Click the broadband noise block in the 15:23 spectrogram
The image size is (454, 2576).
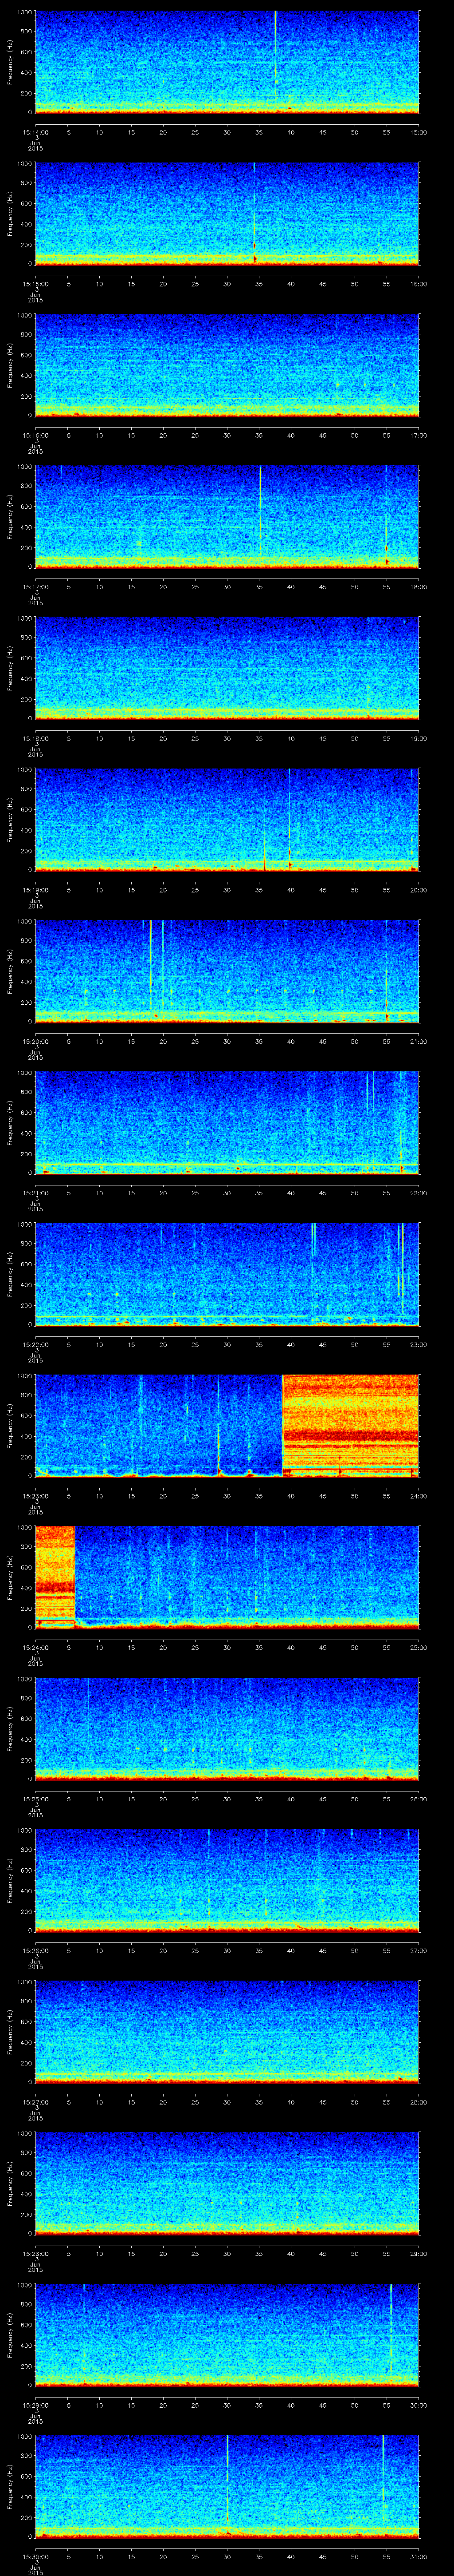(x=350, y=1425)
